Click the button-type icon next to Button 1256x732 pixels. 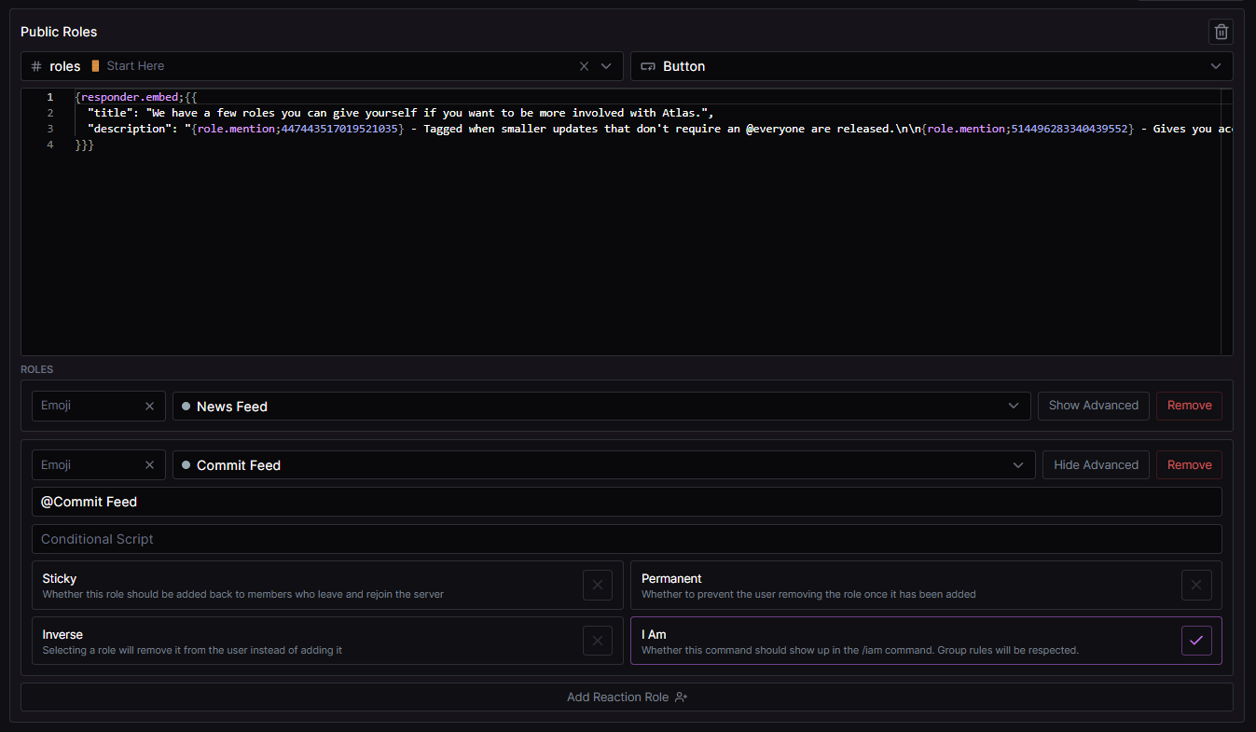(x=647, y=66)
